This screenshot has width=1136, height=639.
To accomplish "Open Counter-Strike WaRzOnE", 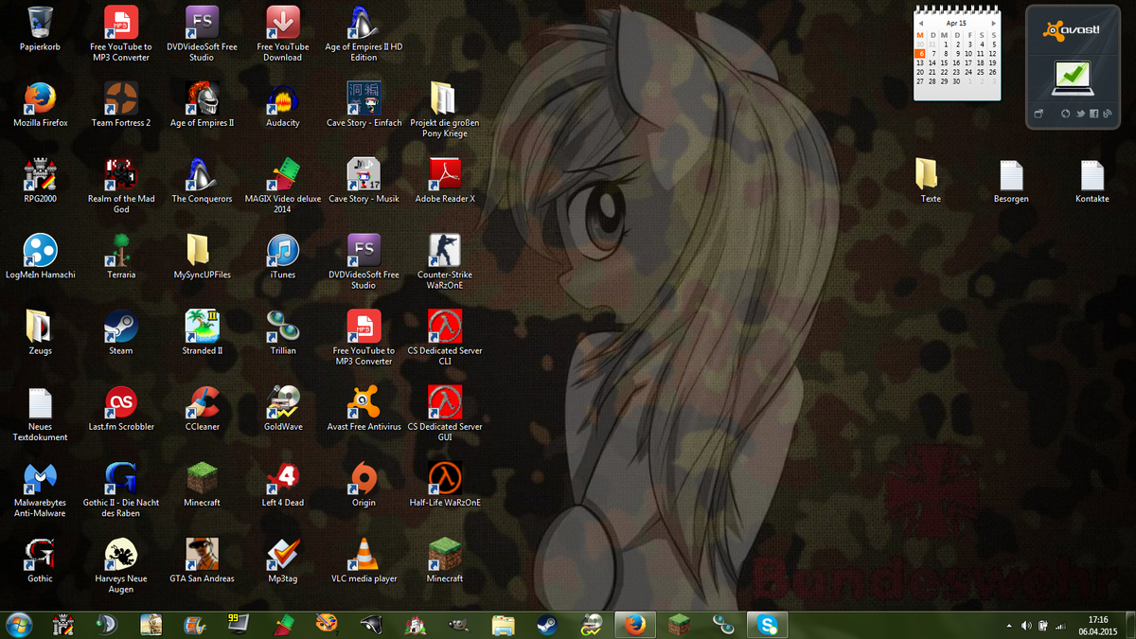I will tap(445, 261).
